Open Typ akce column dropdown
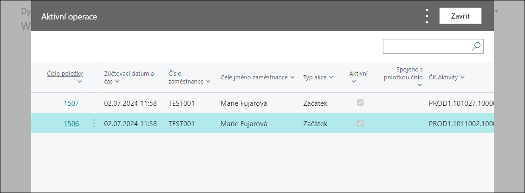525x193 pixels. pos(331,77)
